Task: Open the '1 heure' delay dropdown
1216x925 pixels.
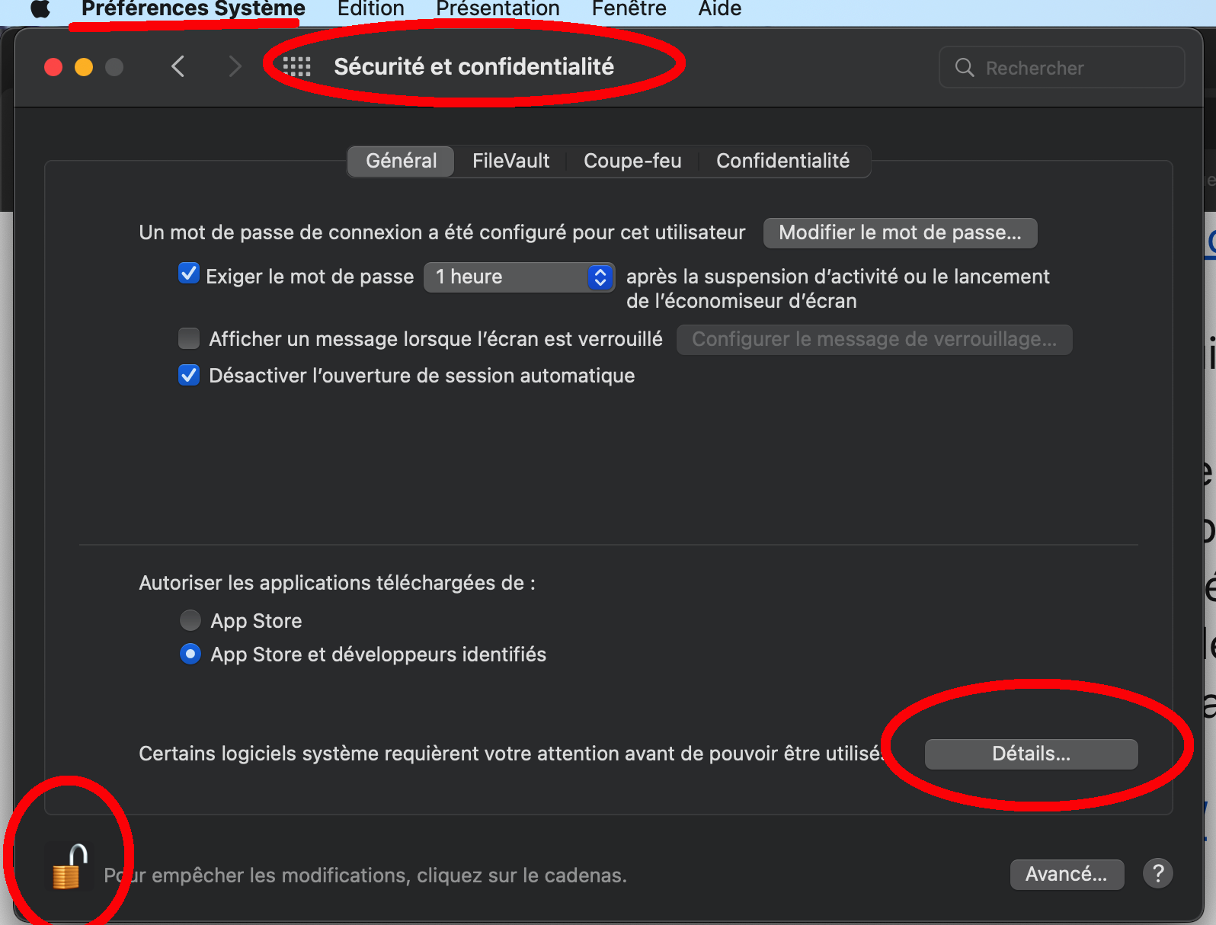Action: 519,277
